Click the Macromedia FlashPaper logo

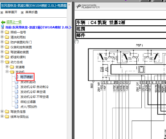tap(88, 6)
